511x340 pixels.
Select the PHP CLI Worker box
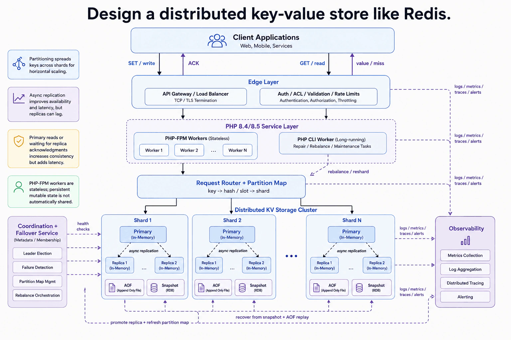pyautogui.click(x=333, y=143)
